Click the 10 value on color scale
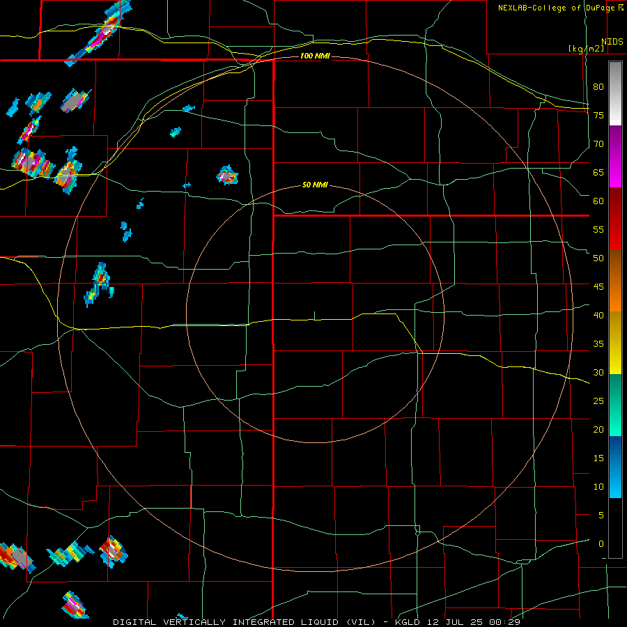The width and height of the screenshot is (627, 627). [x=598, y=487]
